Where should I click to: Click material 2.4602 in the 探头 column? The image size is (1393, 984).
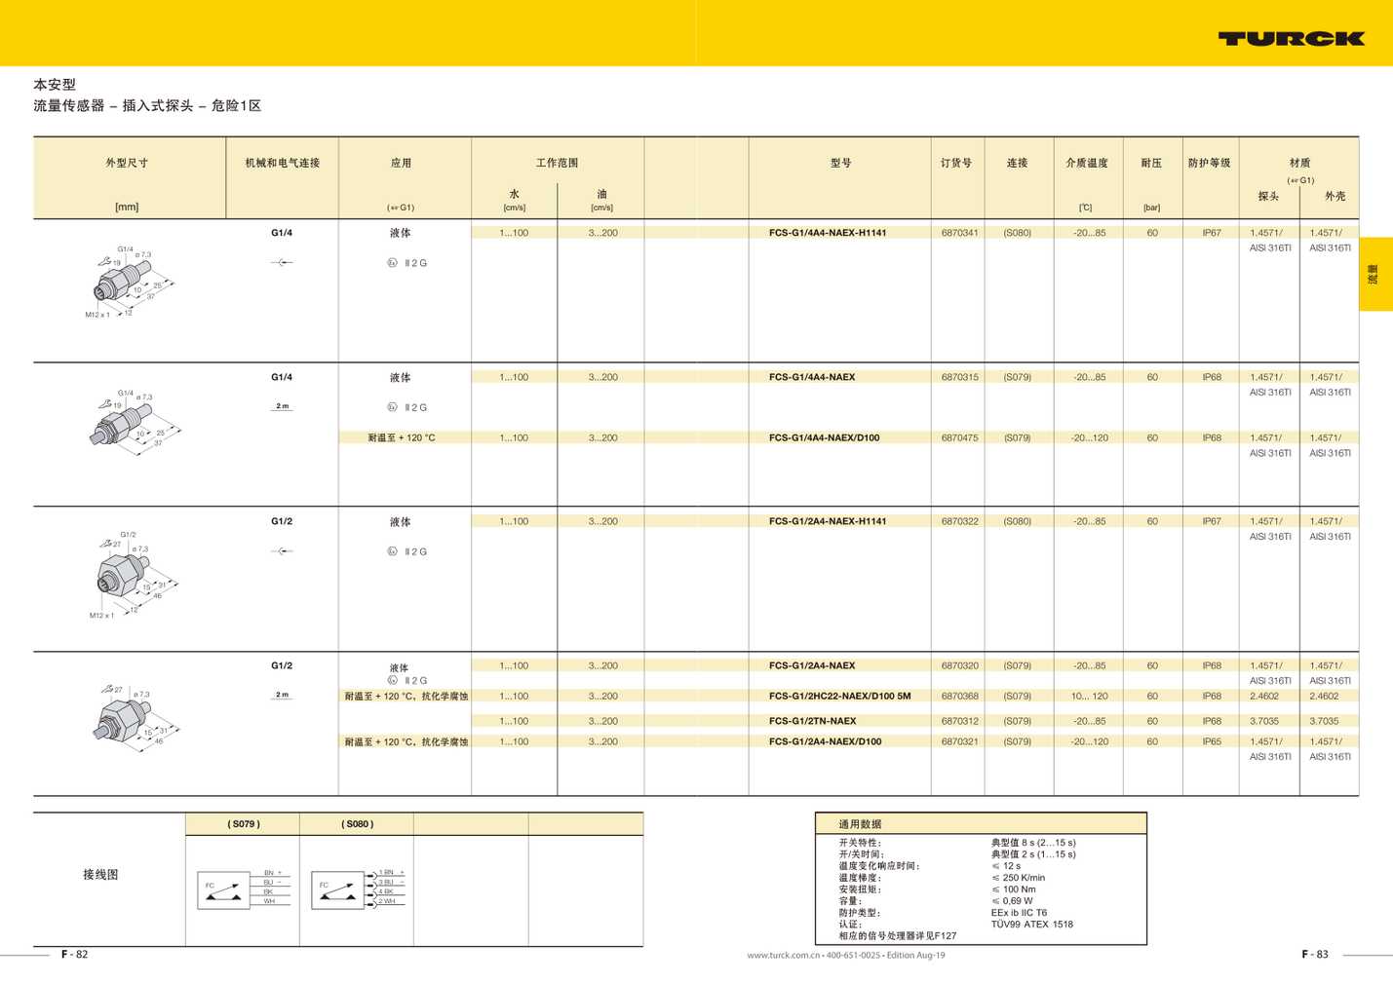tap(1264, 696)
